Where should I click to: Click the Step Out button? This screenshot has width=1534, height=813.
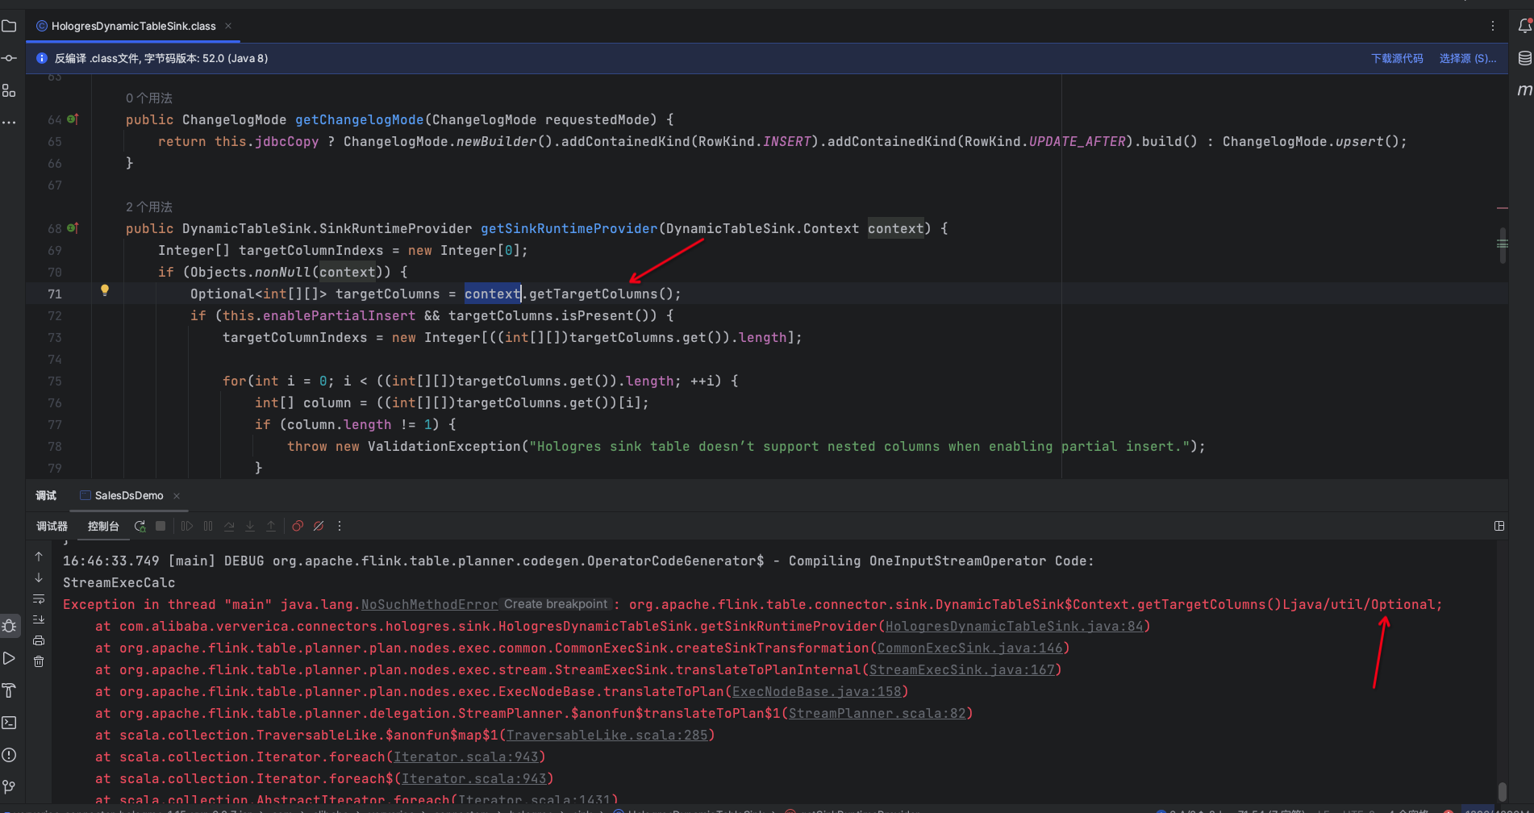(271, 526)
